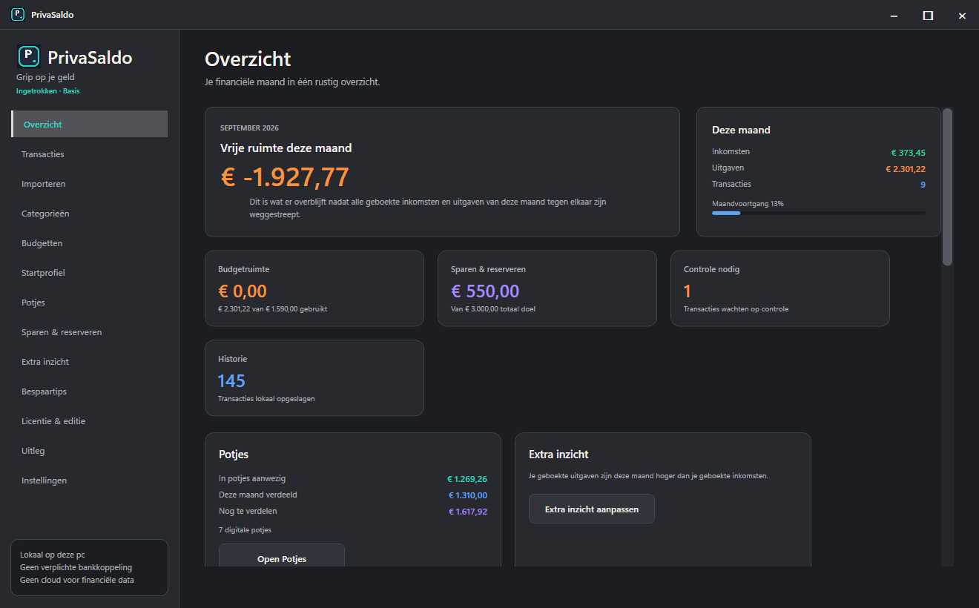Go to Instellingen
The height and width of the screenshot is (608, 979).
90,480
